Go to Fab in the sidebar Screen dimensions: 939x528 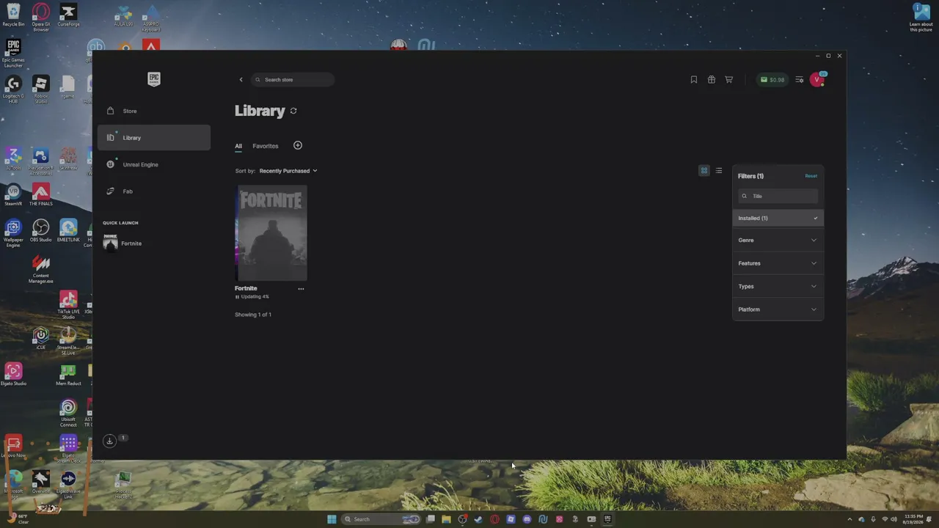(153, 191)
